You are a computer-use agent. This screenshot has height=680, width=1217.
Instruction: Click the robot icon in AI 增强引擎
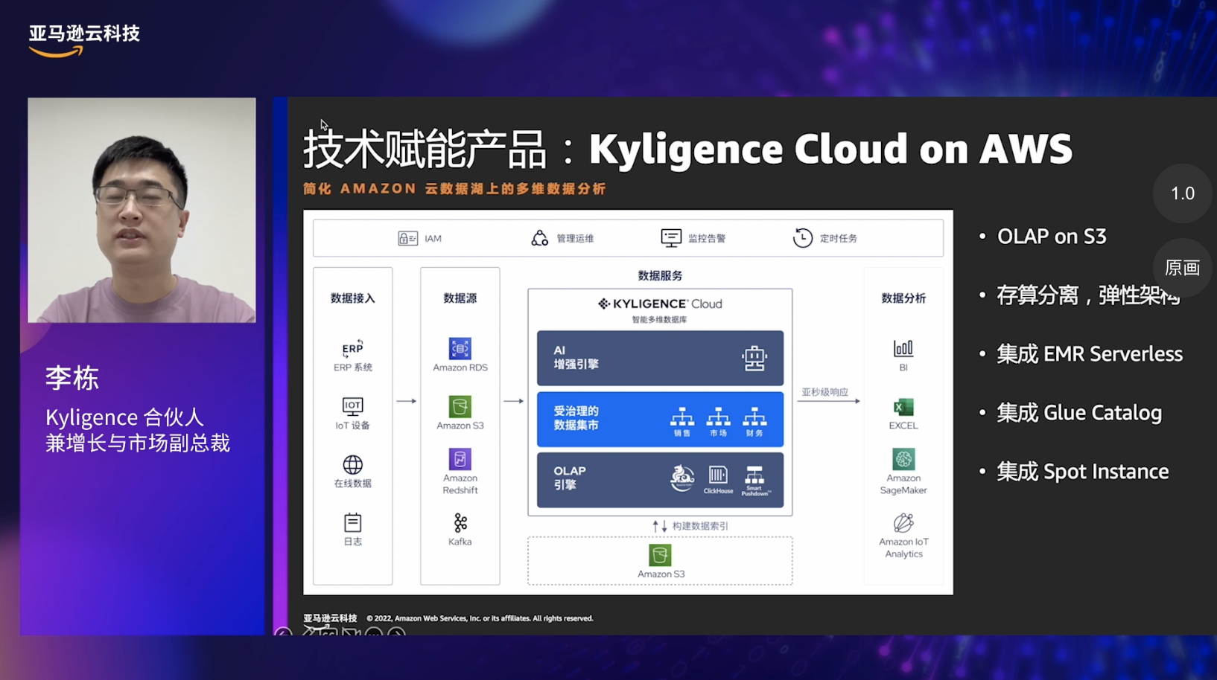[754, 358]
